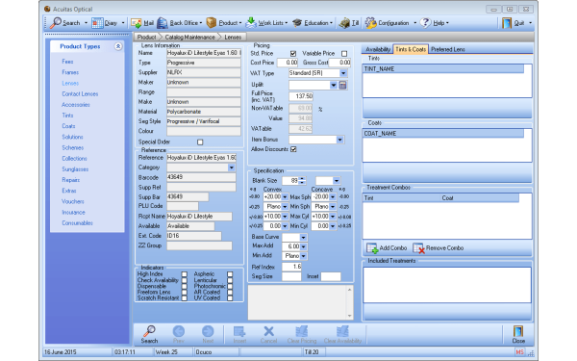Enable the Scratch Resistant checkbox
This screenshot has height=361, width=577.
185,298
